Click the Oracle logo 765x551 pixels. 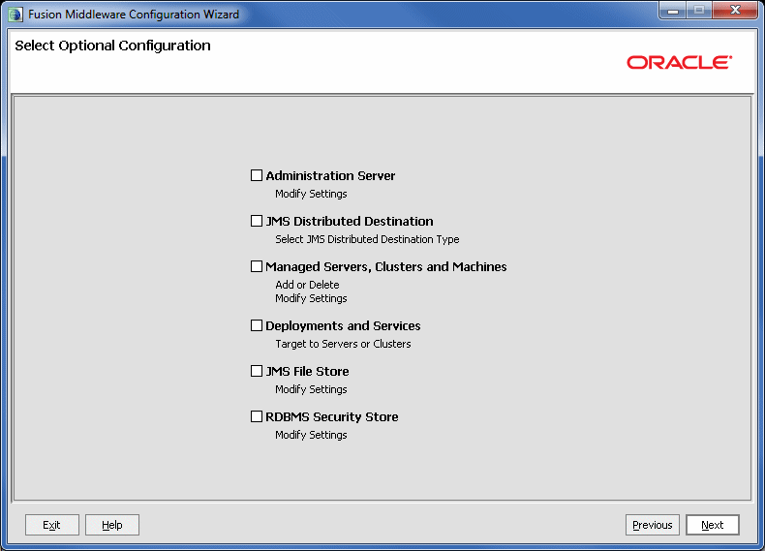click(x=679, y=63)
